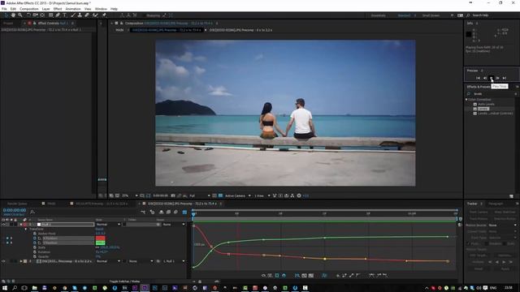Open the Window menu
The image size is (520, 292).
101,9
